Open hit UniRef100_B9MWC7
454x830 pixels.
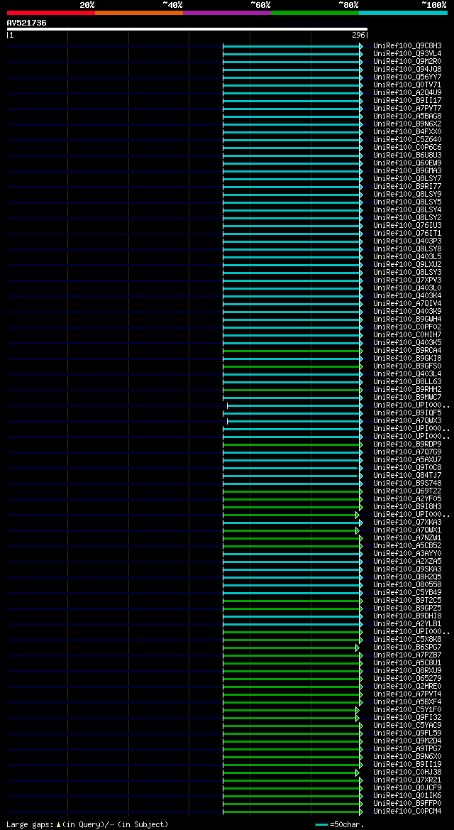point(407,397)
